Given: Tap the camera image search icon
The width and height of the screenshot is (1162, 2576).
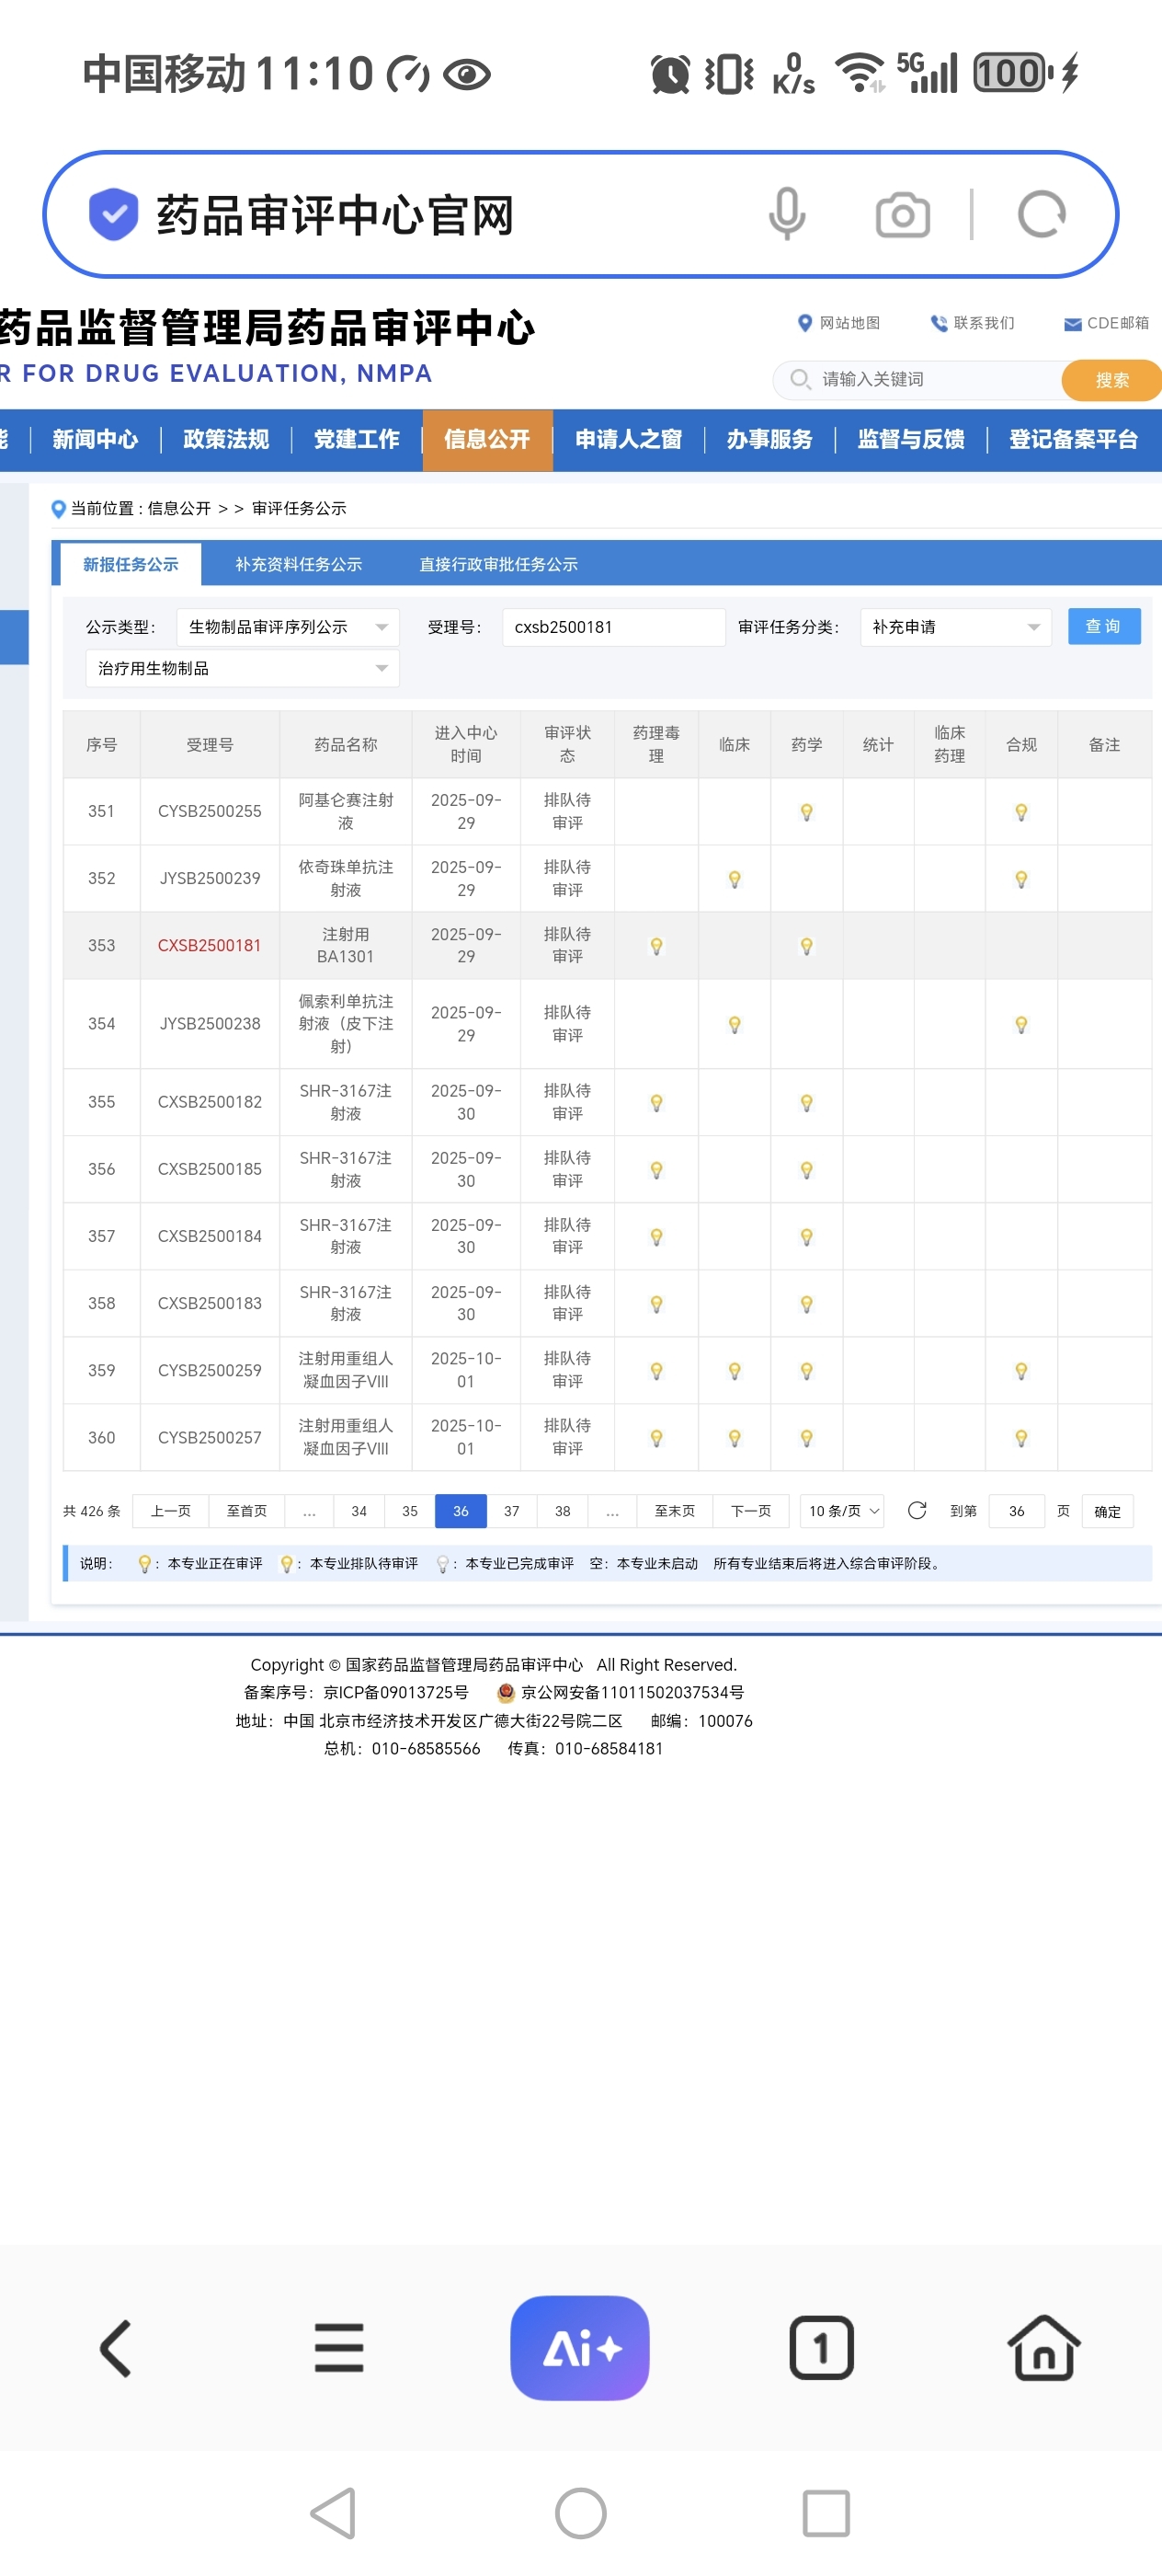Looking at the screenshot, I should [902, 215].
